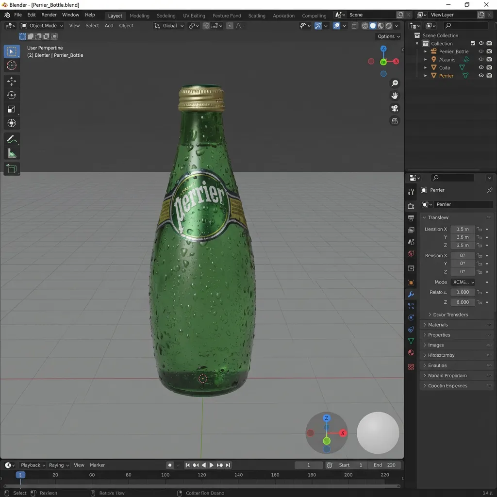This screenshot has height=497, width=497.
Task: Open the Render properties tab
Action: coord(411,206)
